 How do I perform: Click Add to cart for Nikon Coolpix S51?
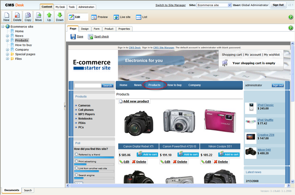pos(229,154)
